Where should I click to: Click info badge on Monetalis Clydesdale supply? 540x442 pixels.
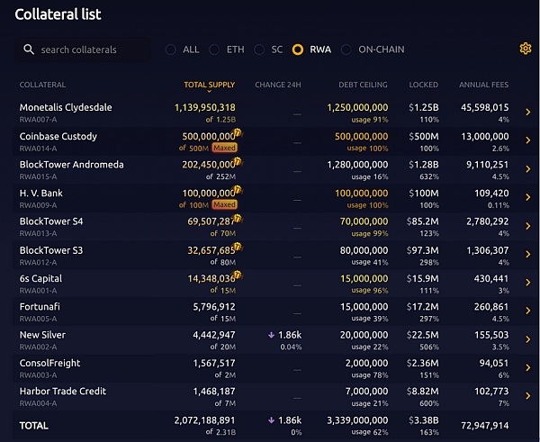(240, 104)
